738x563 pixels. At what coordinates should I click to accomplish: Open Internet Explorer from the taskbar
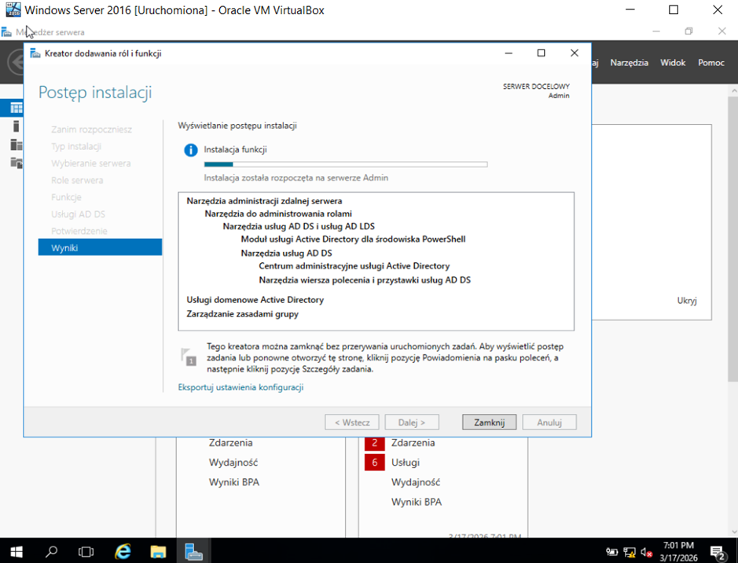(123, 551)
